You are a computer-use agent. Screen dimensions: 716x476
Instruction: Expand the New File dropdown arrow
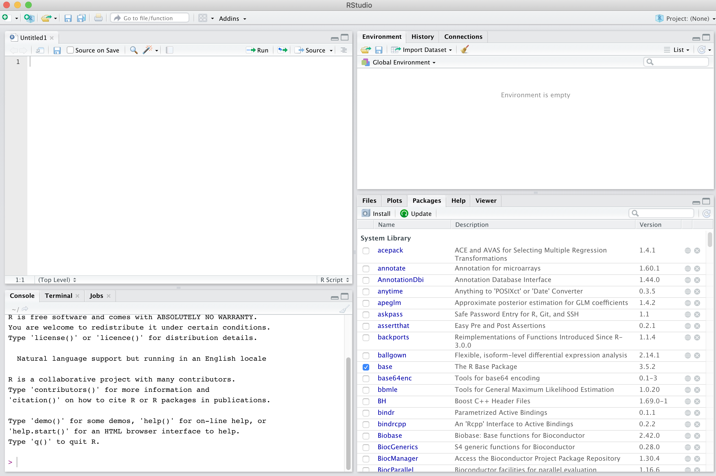(16, 19)
